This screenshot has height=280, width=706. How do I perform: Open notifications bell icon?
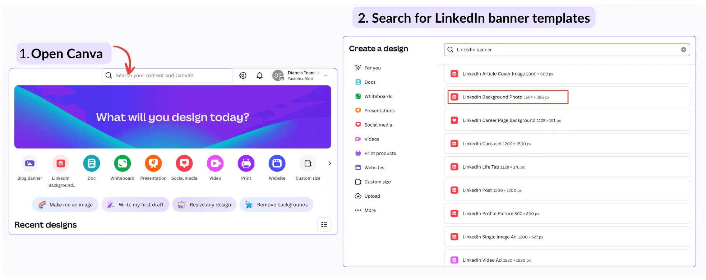[259, 75]
